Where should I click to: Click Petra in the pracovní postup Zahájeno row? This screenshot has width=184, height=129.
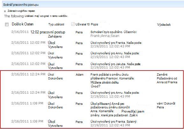(x=79, y=32)
